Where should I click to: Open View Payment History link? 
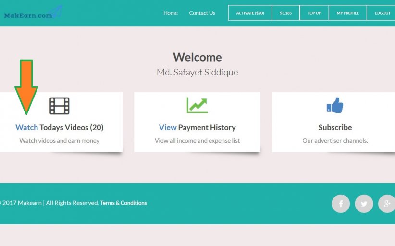pyautogui.click(x=197, y=128)
